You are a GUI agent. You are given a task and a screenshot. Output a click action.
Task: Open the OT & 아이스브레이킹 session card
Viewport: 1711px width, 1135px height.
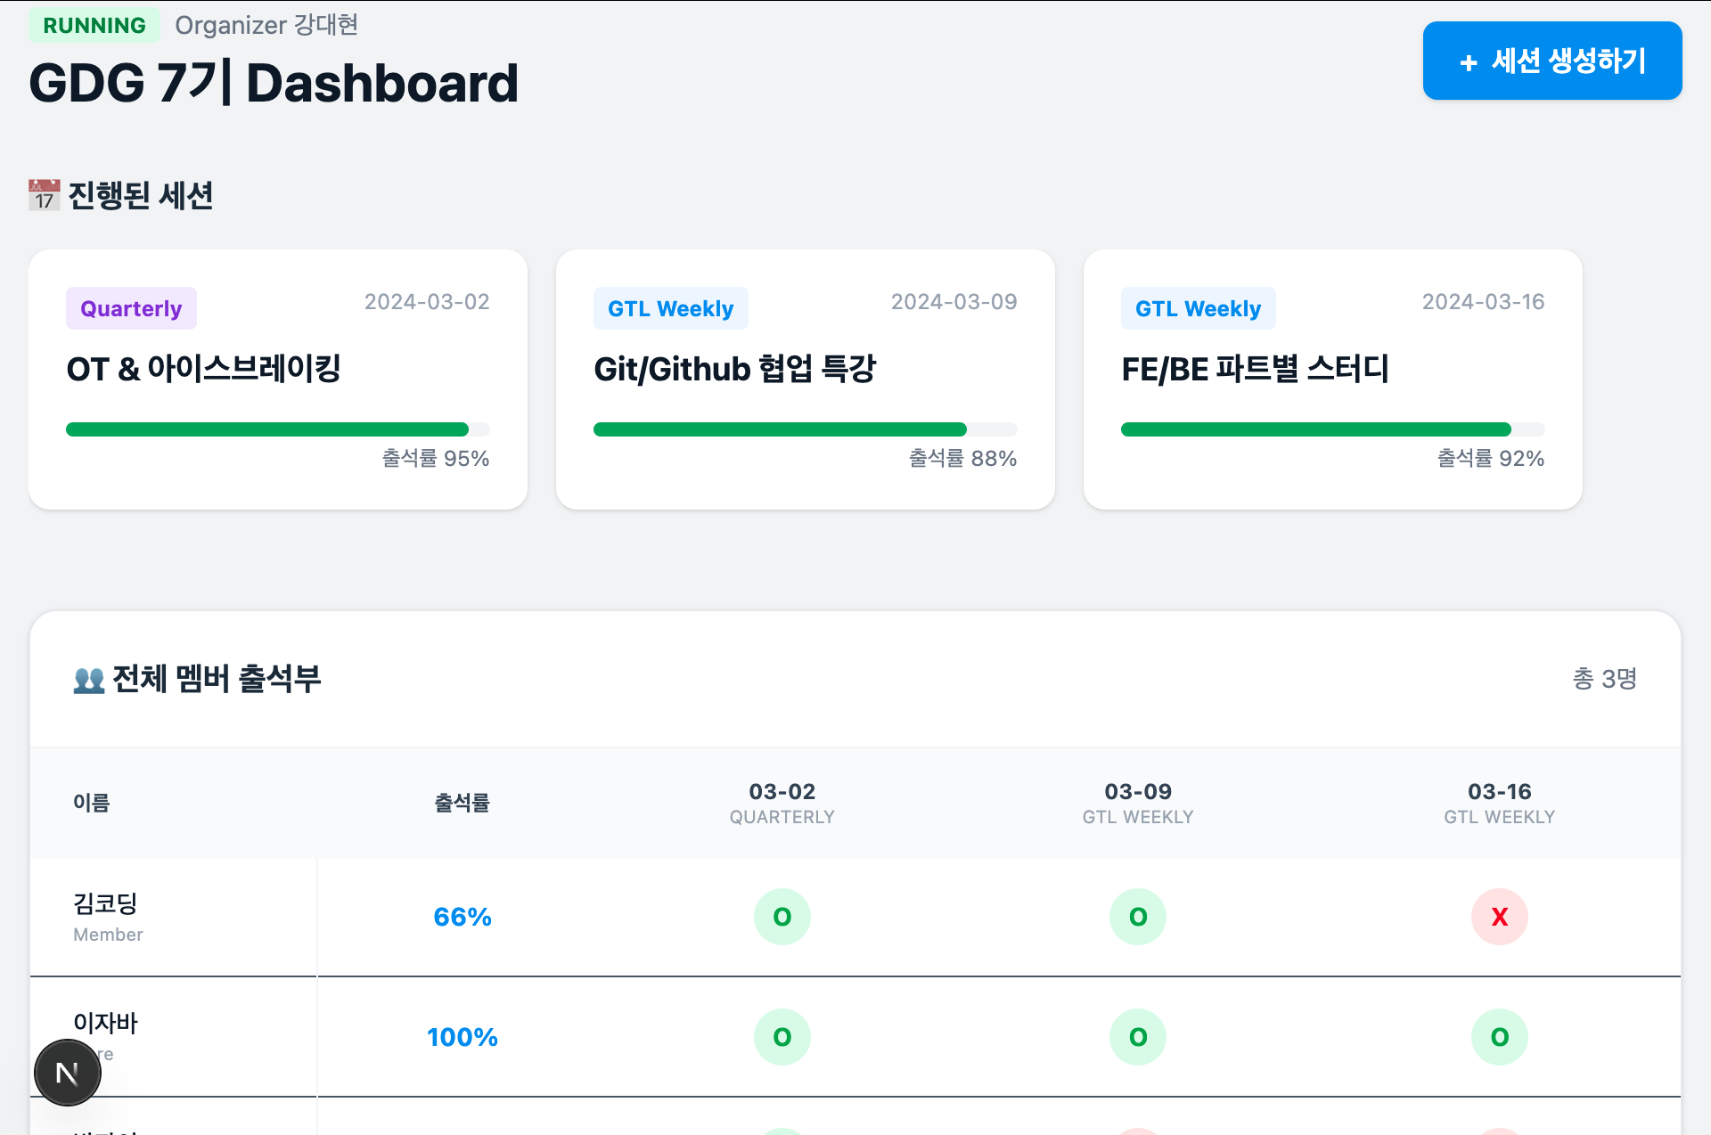click(278, 380)
